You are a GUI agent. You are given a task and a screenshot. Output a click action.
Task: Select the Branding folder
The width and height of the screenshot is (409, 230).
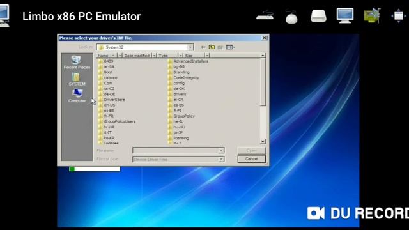click(x=179, y=72)
